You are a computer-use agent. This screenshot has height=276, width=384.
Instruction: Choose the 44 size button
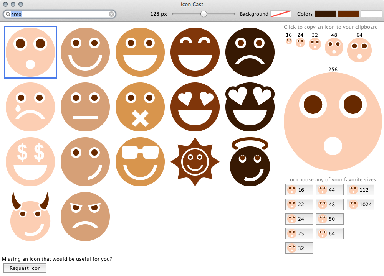(x=329, y=190)
